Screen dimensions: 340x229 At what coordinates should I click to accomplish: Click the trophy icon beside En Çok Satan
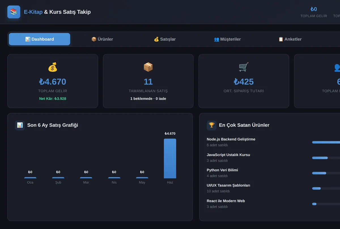click(212, 125)
